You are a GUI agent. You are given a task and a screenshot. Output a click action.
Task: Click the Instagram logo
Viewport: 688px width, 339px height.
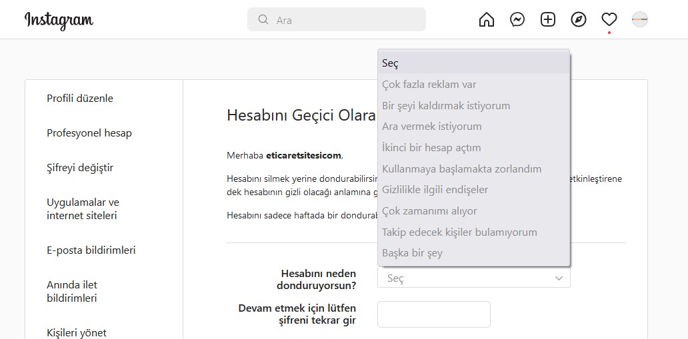pyautogui.click(x=59, y=20)
